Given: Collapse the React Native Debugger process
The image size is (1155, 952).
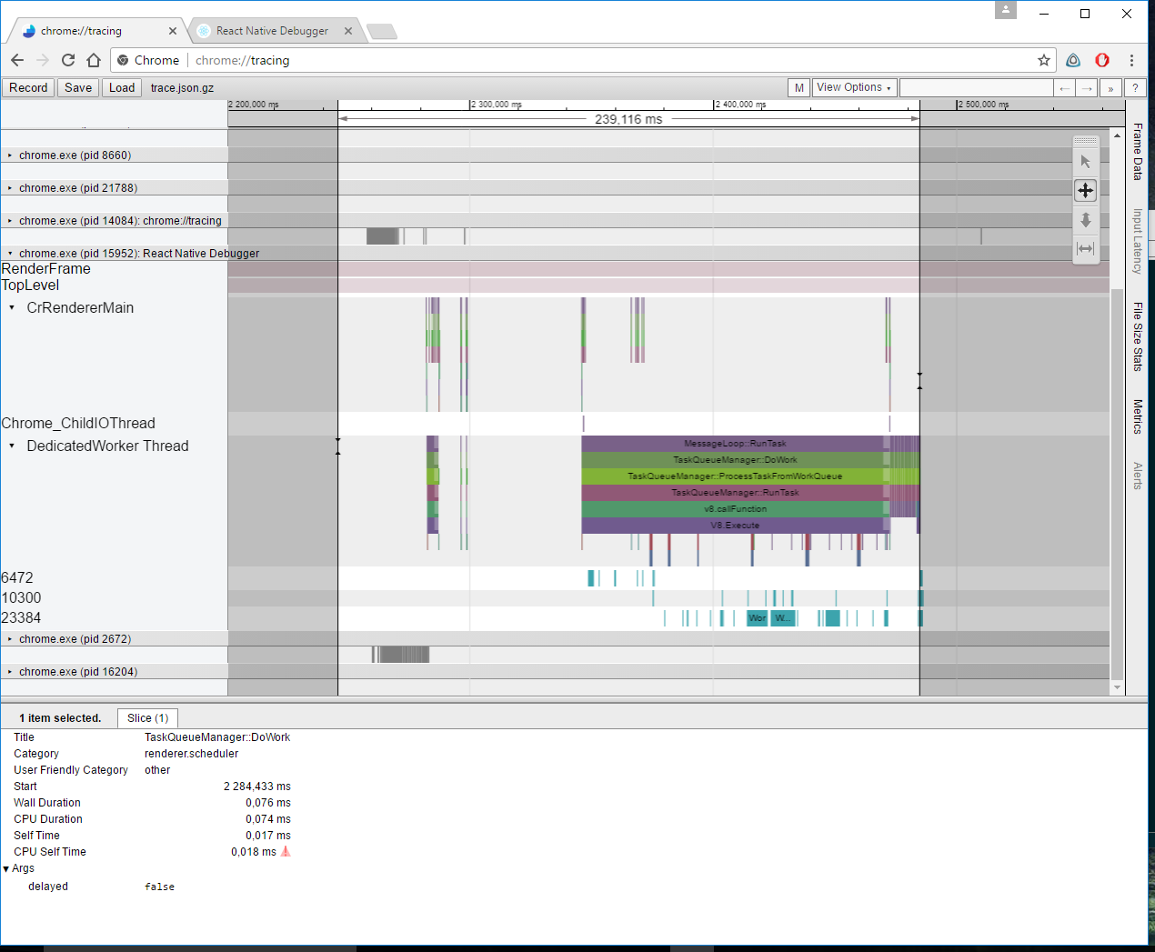Looking at the screenshot, I should (x=10, y=254).
